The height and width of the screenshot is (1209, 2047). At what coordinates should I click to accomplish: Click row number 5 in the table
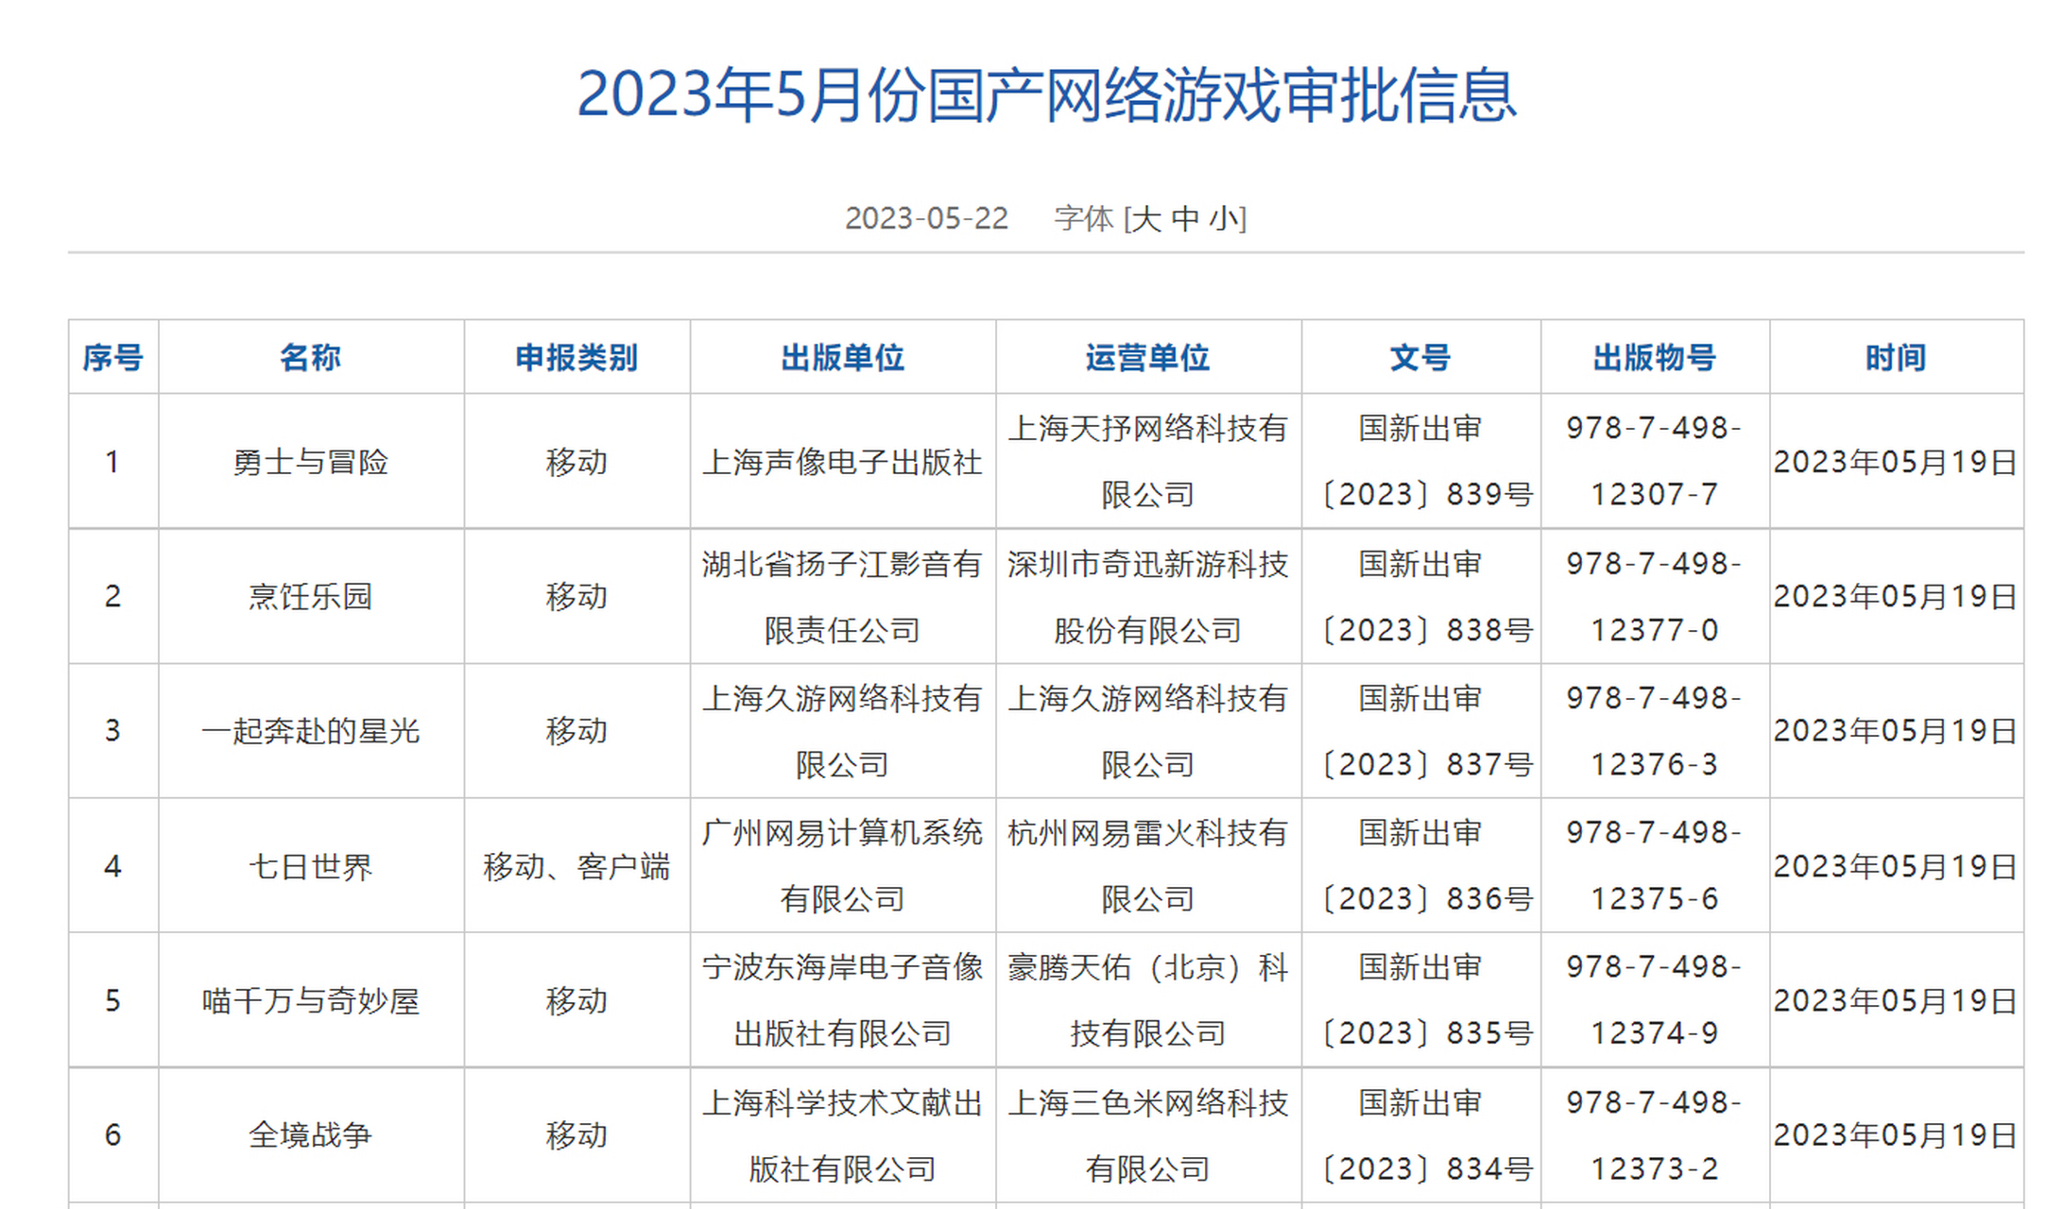coord(112,1001)
